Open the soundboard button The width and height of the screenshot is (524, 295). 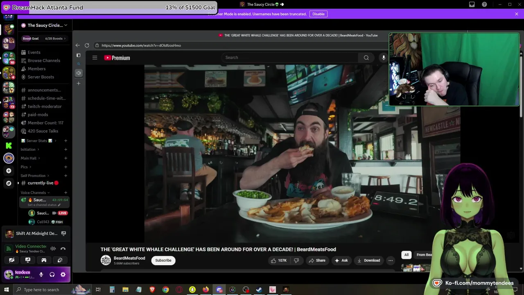[x=60, y=260]
